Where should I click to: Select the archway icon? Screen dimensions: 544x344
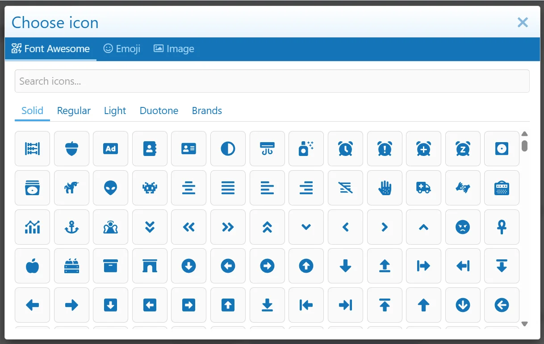[150, 266]
